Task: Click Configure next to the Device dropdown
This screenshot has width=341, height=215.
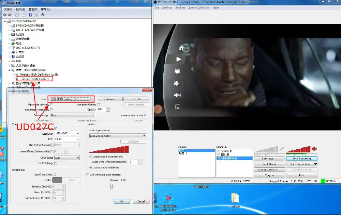Action: 109,99
